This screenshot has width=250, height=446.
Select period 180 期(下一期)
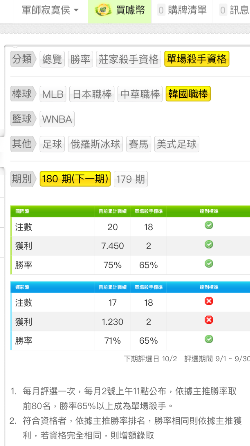[x=75, y=179]
